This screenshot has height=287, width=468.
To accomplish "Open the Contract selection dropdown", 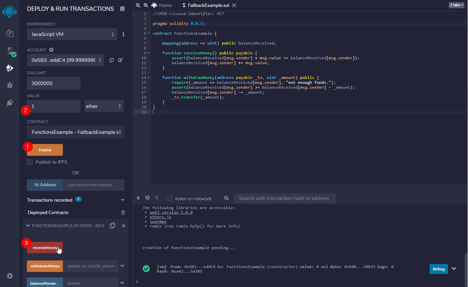I will click(x=76, y=132).
